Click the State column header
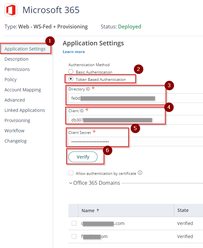This screenshot has height=248, width=203. pyautogui.click(x=183, y=210)
